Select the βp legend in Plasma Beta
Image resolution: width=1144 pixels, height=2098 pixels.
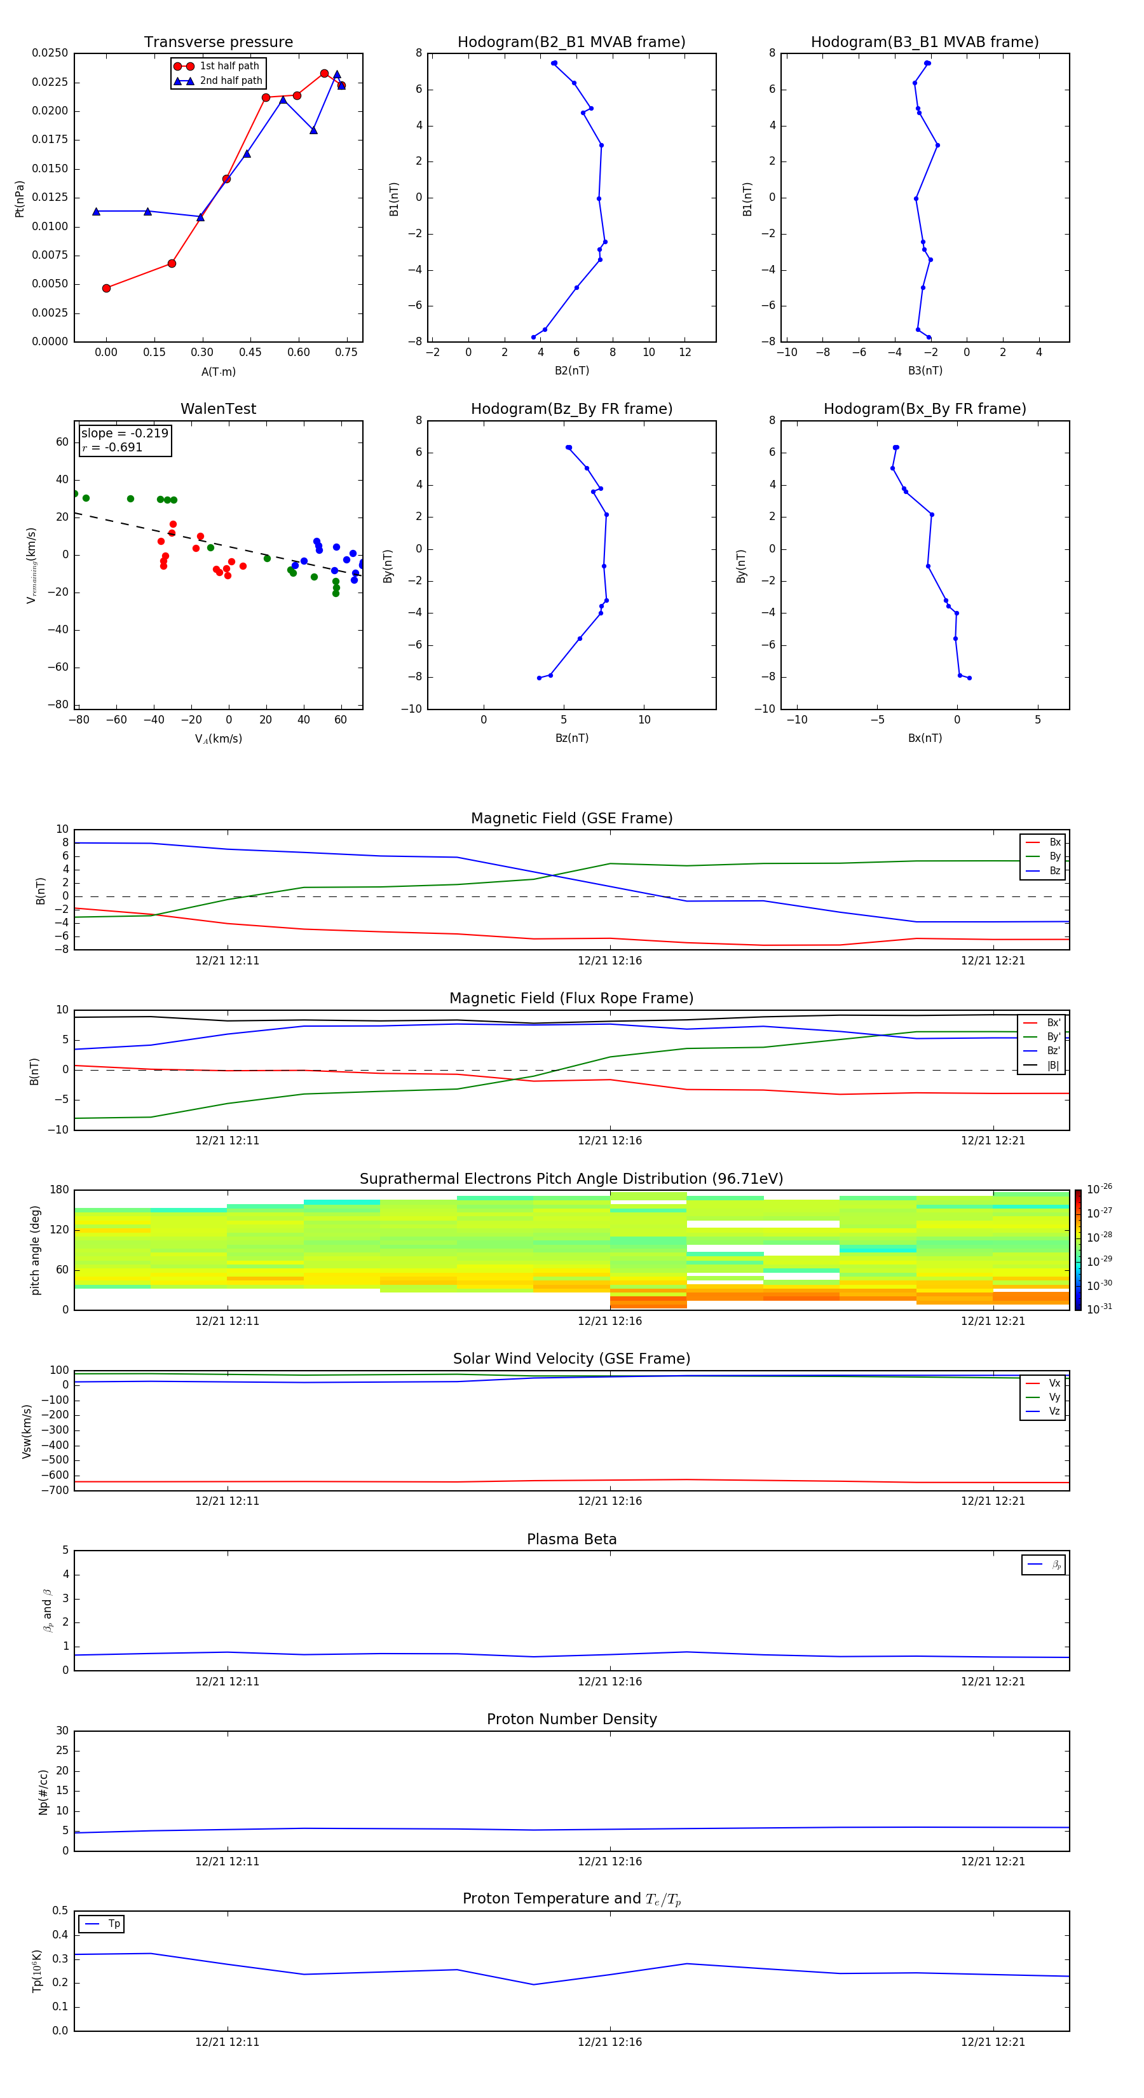[x=1044, y=1565]
